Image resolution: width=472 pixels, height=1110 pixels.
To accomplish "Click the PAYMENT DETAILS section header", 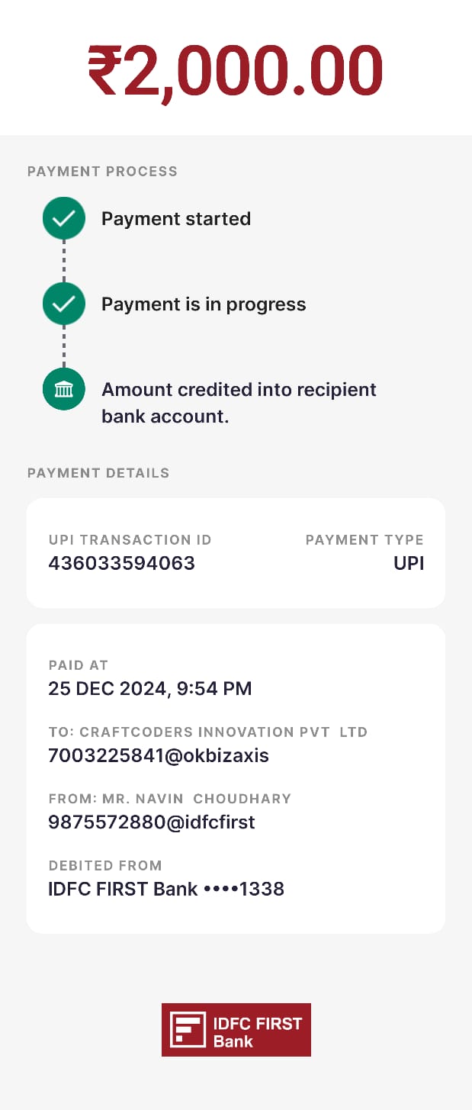I will [x=98, y=473].
